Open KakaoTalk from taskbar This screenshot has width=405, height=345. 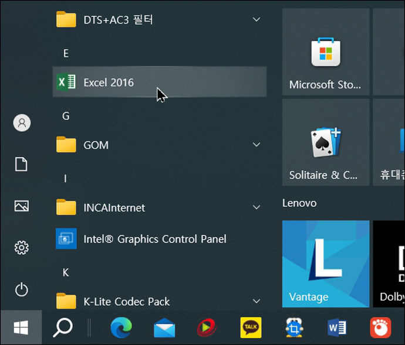[251, 327]
